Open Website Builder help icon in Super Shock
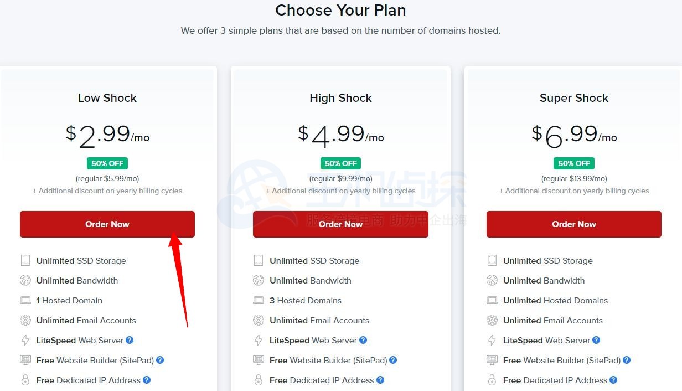Image resolution: width=682 pixels, height=391 pixels. pos(627,360)
